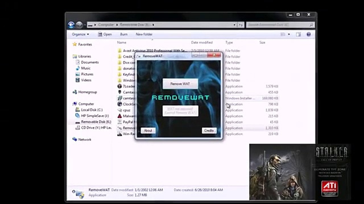Select the Divx folder icon

(x=120, y=63)
